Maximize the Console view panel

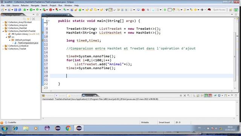pyautogui.click(x=236, y=96)
